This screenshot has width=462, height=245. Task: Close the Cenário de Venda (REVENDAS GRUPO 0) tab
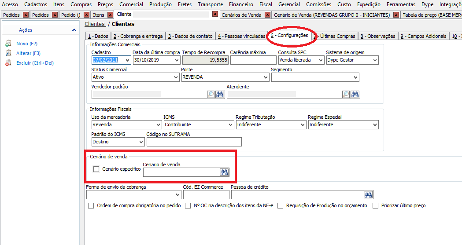click(396, 15)
